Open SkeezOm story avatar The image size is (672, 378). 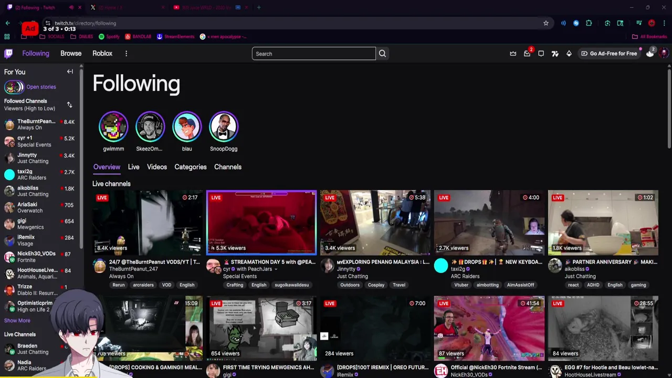pyautogui.click(x=150, y=127)
